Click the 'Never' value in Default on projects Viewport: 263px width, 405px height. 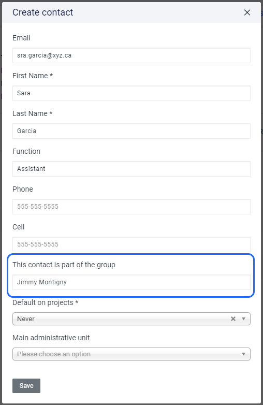26,319
